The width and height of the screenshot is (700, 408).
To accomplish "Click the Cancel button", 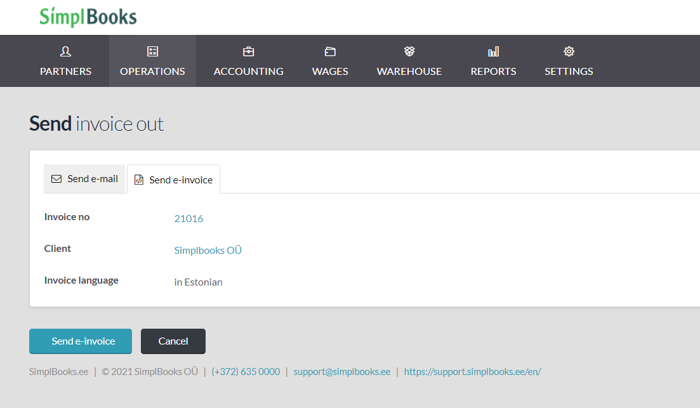I will [x=173, y=341].
